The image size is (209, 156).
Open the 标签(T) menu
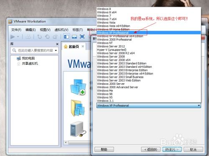(x=77, y=30)
